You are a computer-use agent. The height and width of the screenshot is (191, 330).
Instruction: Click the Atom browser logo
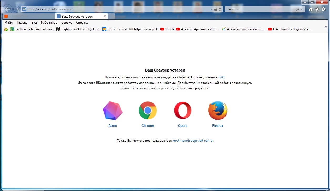(113, 111)
